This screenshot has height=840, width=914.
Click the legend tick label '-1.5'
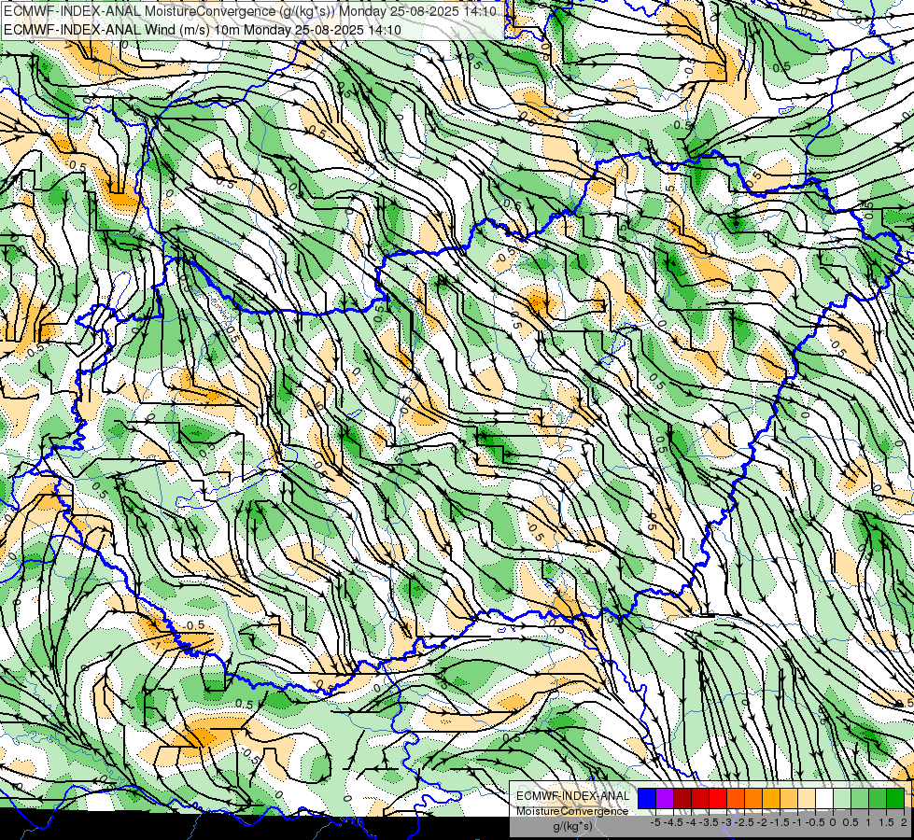click(780, 822)
